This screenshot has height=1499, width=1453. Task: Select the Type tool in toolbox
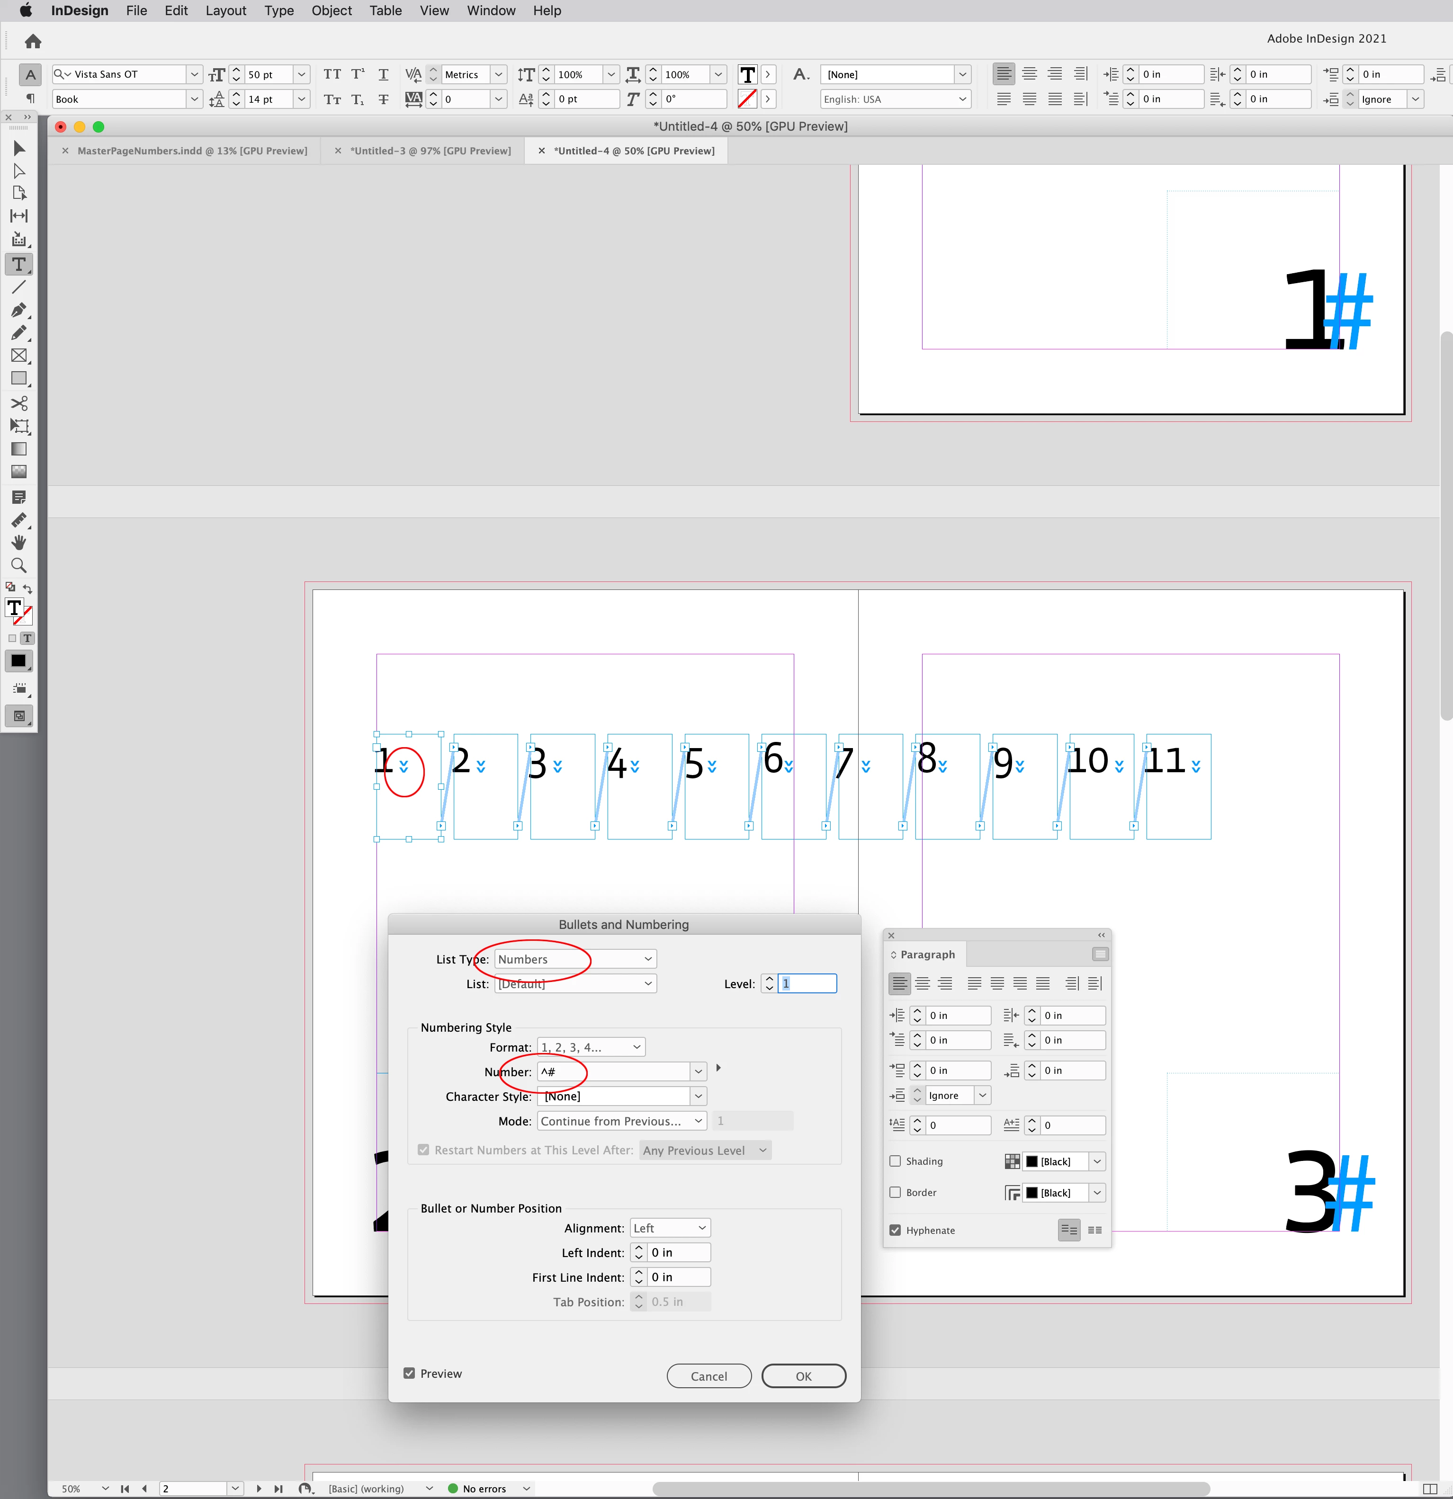(19, 264)
